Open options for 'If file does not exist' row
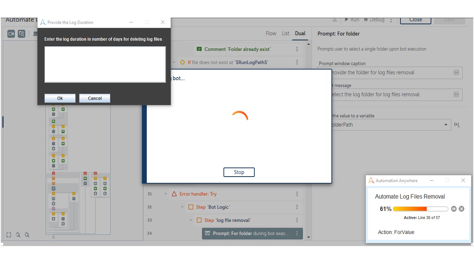Image resolution: width=474 pixels, height=266 pixels. click(297, 62)
